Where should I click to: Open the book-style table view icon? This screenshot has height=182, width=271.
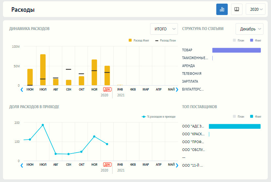tap(237, 9)
